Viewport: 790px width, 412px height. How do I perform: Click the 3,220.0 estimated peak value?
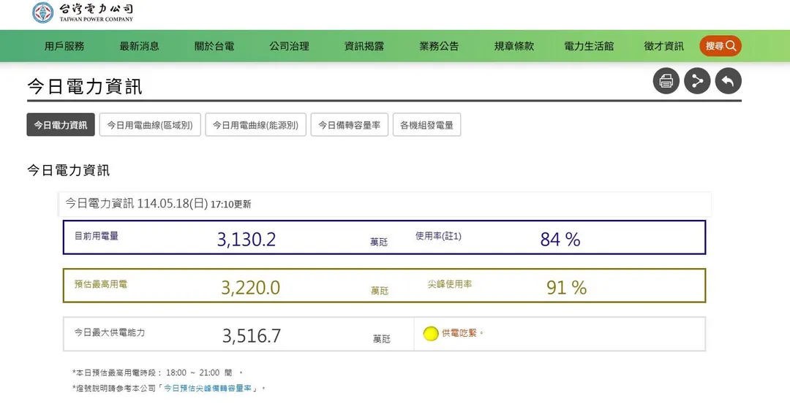(250, 288)
